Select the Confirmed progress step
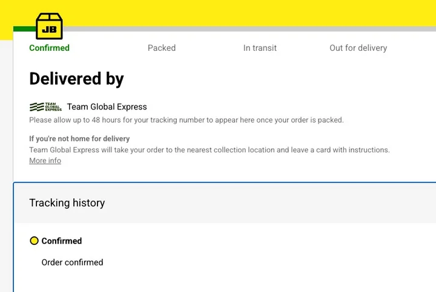The width and height of the screenshot is (436, 292). [50, 48]
